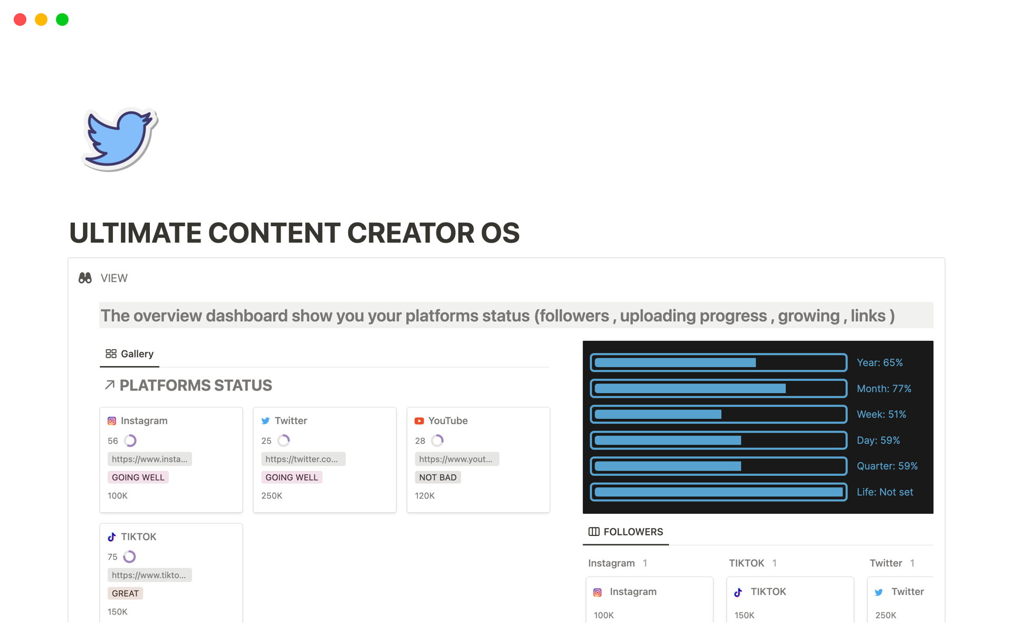Viewport: 1013px width, 633px height.
Task: Click the Instagram platform icon
Action: 113,421
